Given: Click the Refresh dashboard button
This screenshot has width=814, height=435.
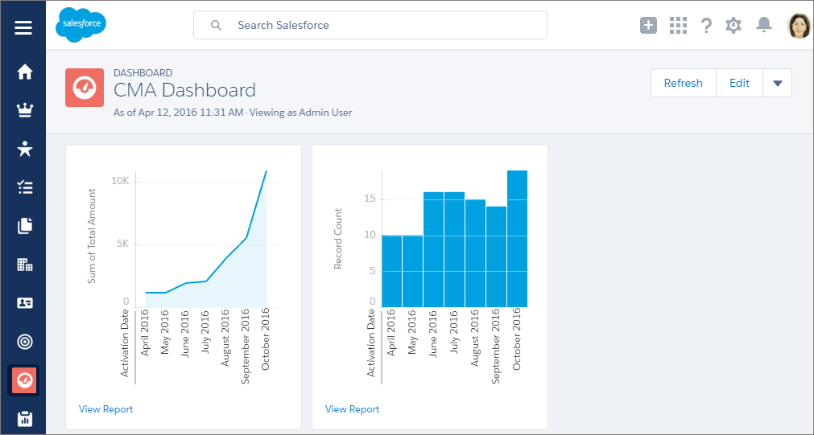Looking at the screenshot, I should 683,83.
